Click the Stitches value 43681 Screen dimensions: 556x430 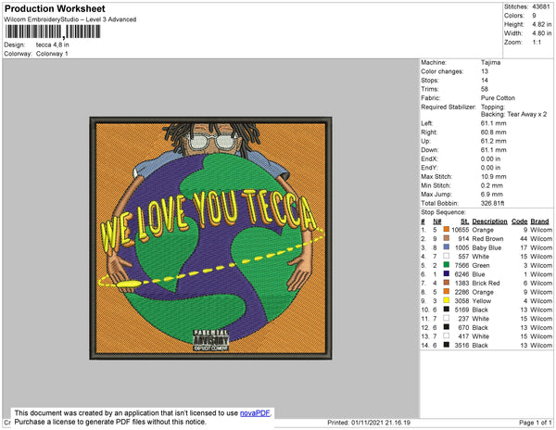click(541, 6)
